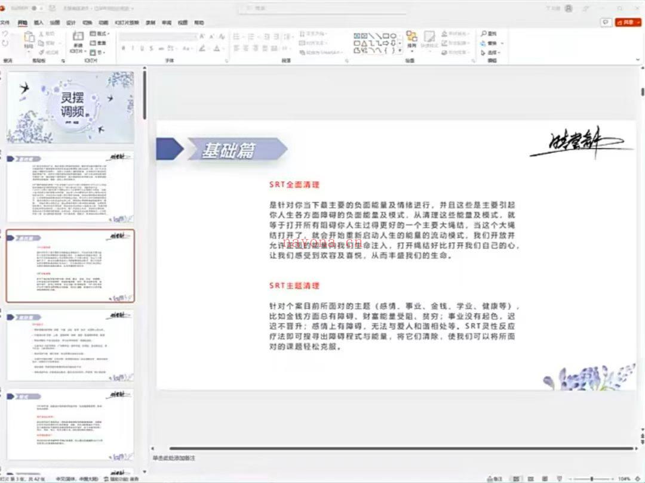
Task: Click the bulleted list icon
Action: pyautogui.click(x=236, y=36)
